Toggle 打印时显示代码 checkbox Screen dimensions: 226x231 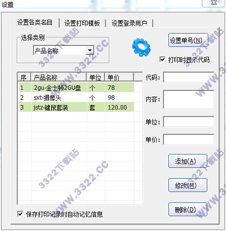coord(162,59)
